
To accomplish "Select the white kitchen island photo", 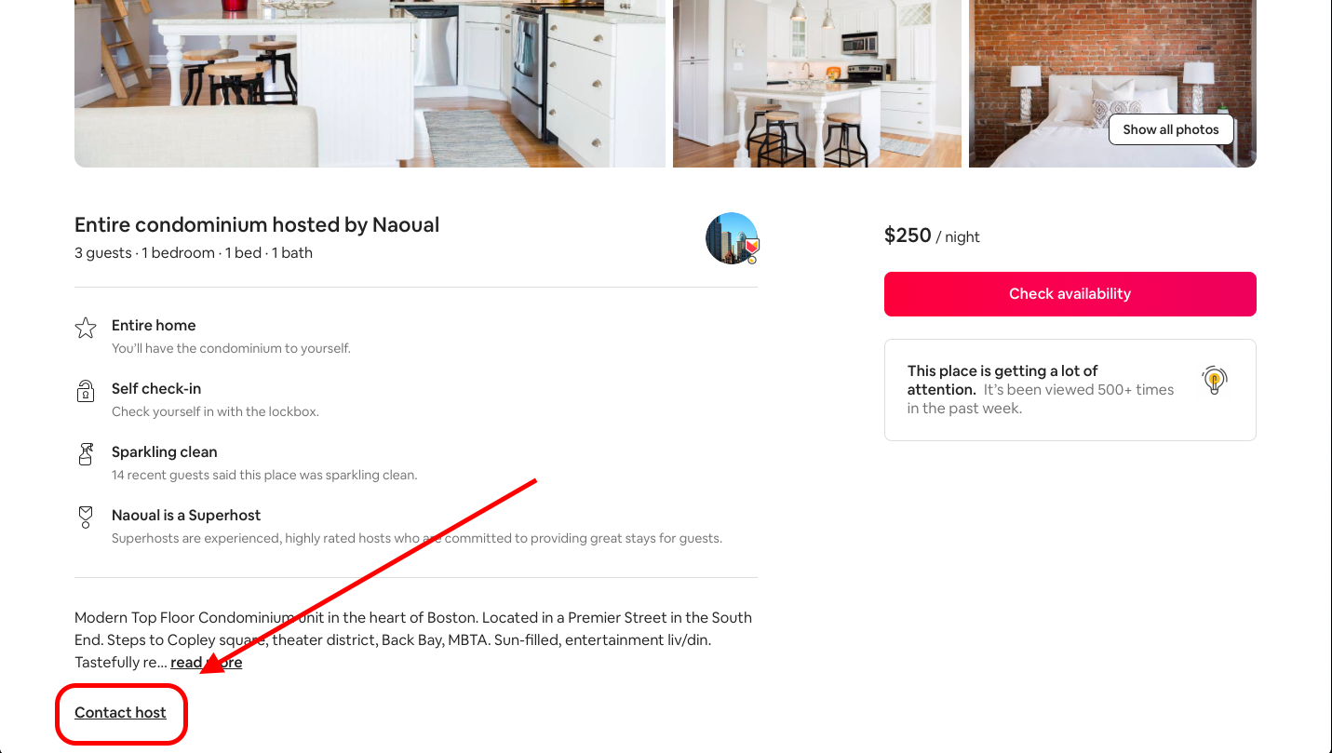I will [x=816, y=84].
